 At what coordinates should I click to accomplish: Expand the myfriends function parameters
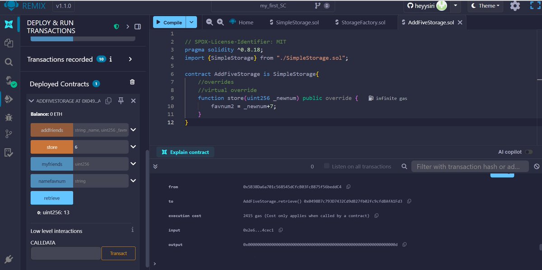point(133,164)
